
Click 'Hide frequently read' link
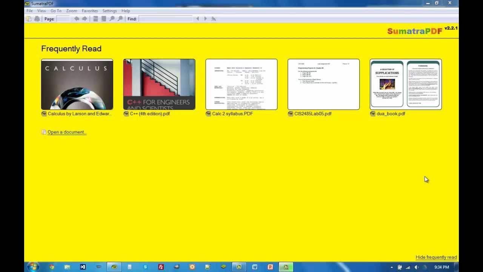click(x=436, y=257)
